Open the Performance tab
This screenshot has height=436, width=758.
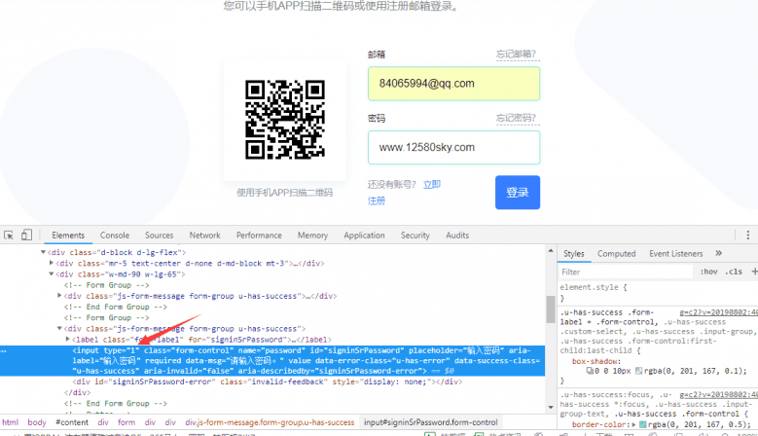[259, 236]
